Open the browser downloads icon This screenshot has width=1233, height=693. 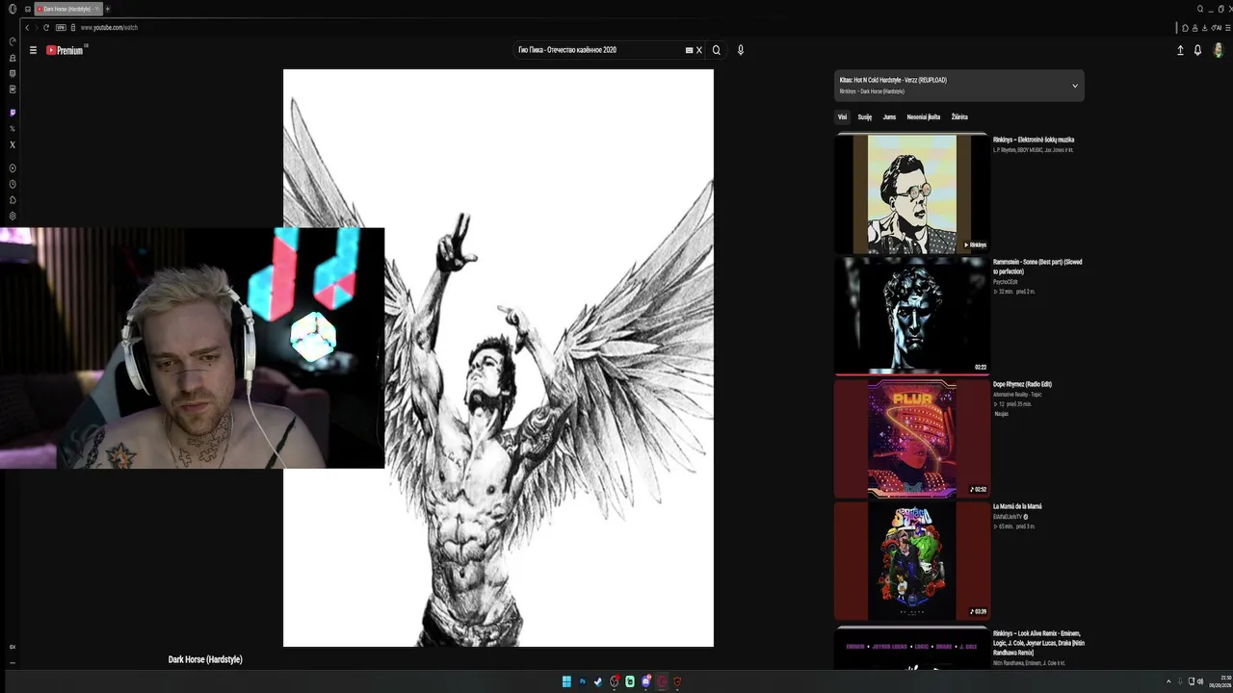pyautogui.click(x=1204, y=28)
